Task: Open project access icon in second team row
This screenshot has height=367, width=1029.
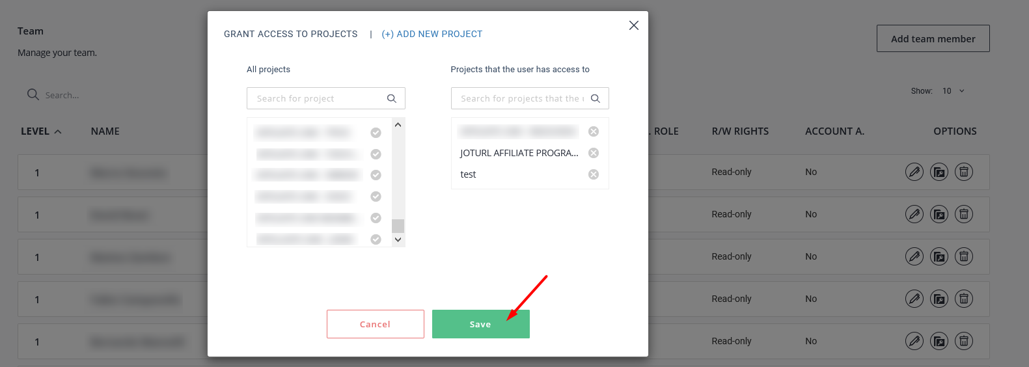Action: 939,214
